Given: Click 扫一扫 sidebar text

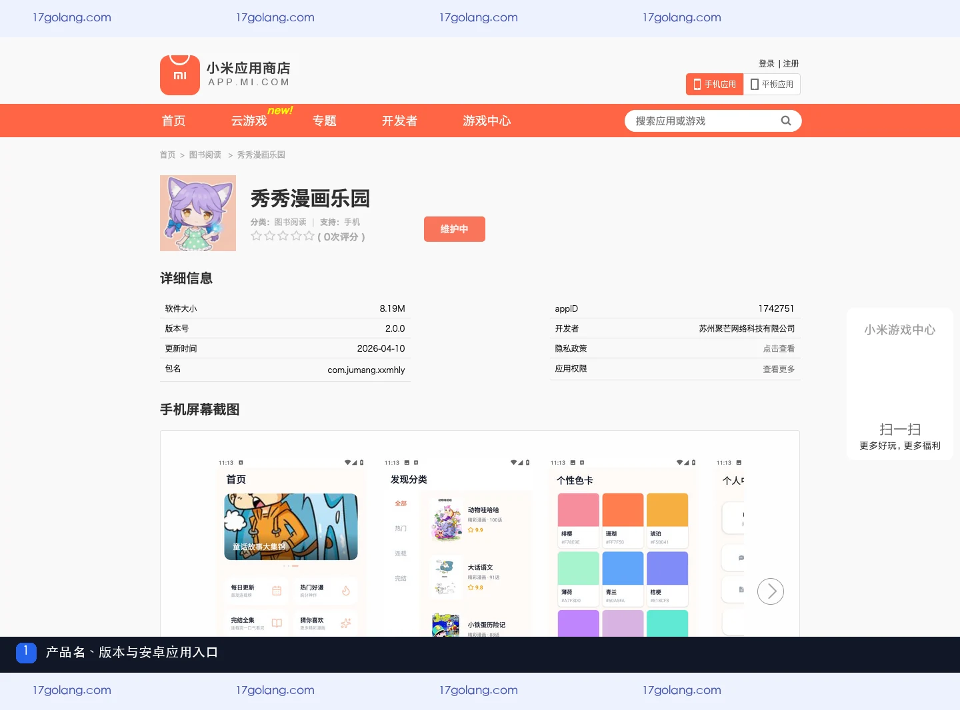Looking at the screenshot, I should (x=900, y=430).
